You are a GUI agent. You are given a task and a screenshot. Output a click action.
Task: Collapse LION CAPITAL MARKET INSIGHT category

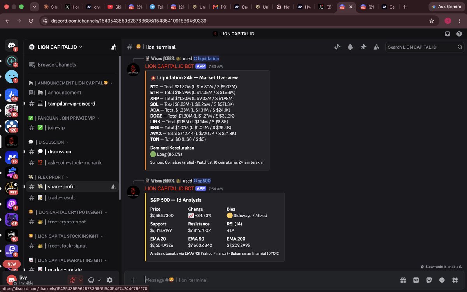68,260
